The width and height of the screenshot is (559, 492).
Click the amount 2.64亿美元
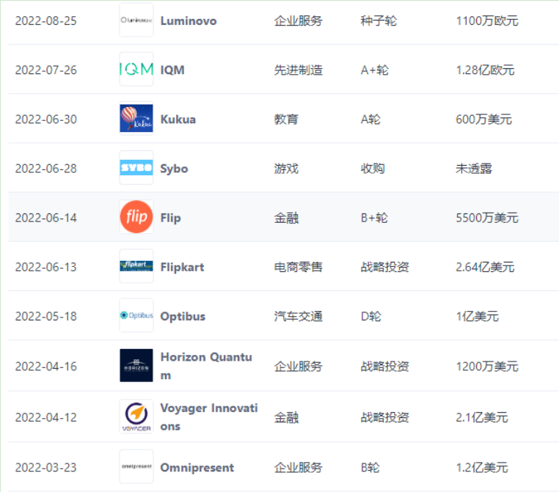coord(485,267)
